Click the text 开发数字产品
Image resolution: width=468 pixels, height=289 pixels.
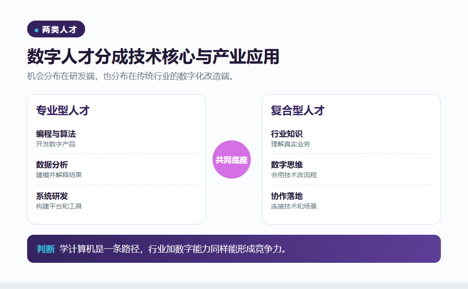pyautogui.click(x=56, y=144)
